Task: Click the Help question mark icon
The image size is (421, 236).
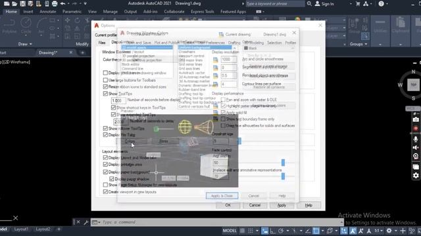Action: coord(381,4)
